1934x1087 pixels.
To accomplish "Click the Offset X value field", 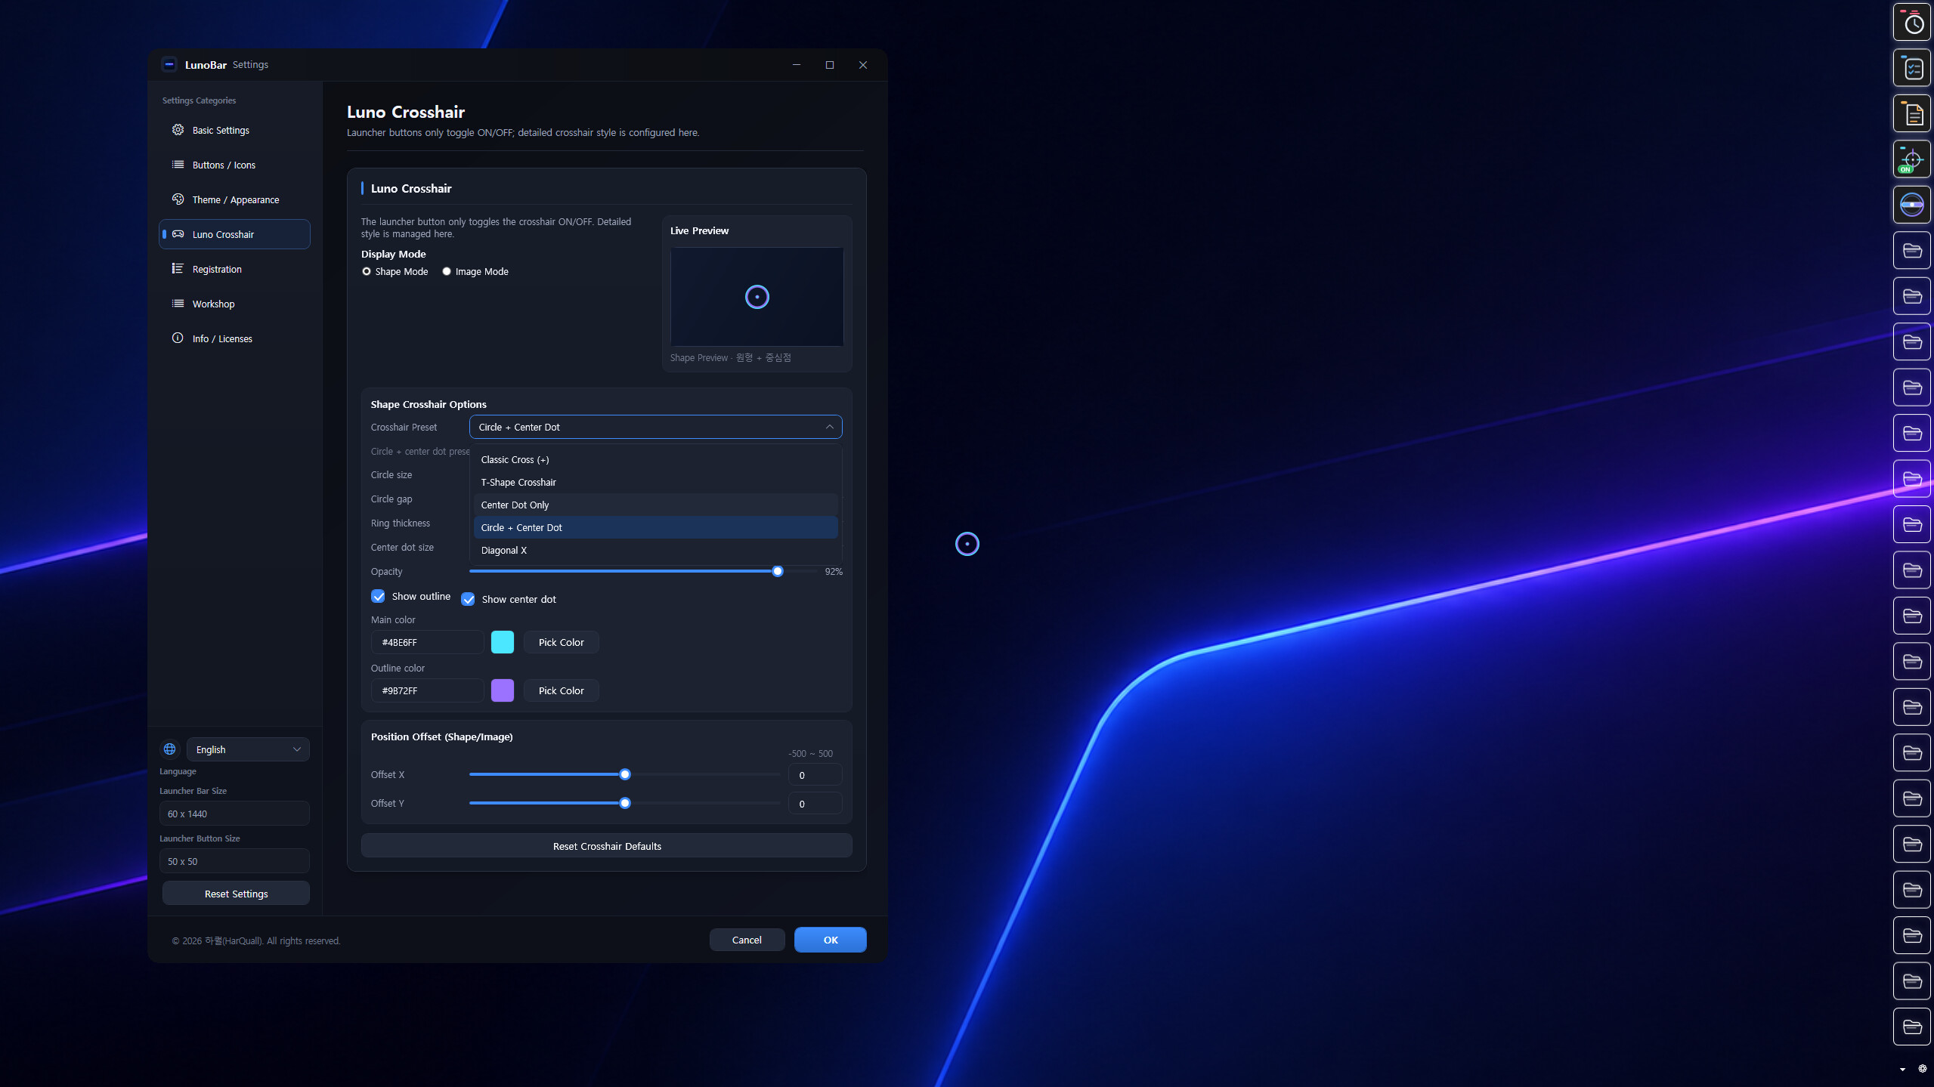I will [x=815, y=775].
